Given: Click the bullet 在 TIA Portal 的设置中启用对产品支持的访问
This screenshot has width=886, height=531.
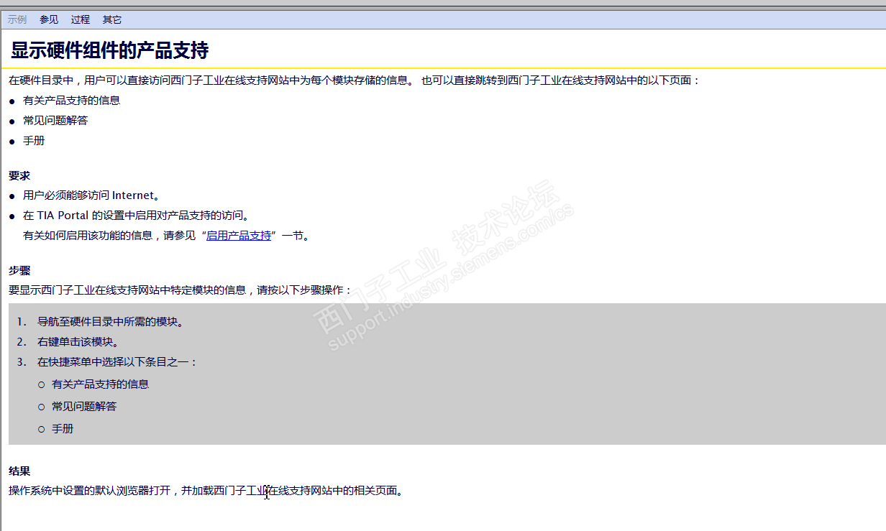Looking at the screenshot, I should coord(136,216).
